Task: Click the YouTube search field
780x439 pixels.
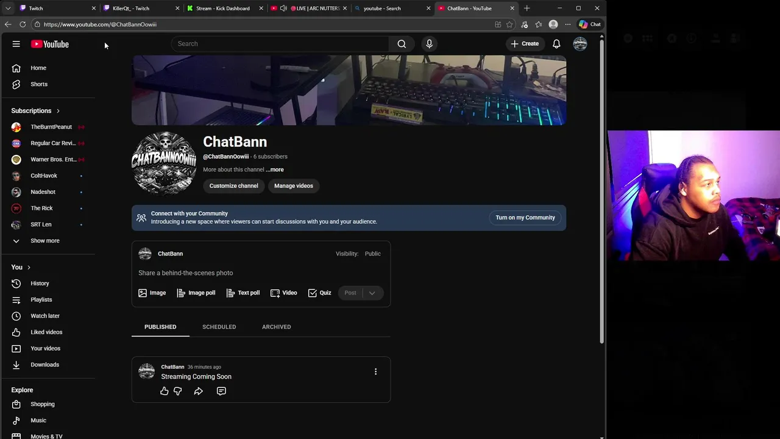Action: pos(280,44)
